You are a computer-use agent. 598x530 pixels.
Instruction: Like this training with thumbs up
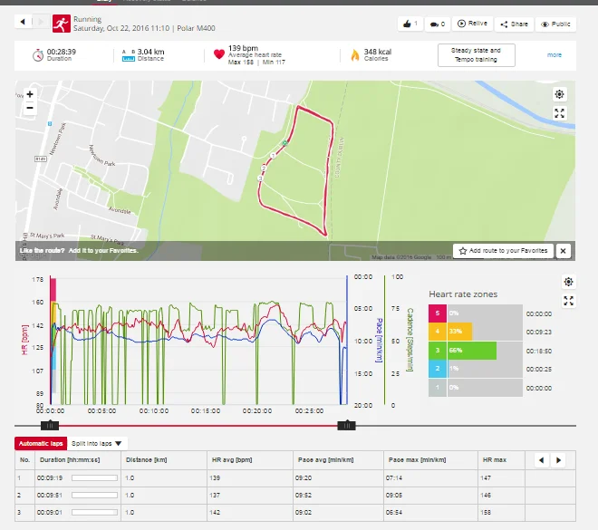(x=410, y=24)
